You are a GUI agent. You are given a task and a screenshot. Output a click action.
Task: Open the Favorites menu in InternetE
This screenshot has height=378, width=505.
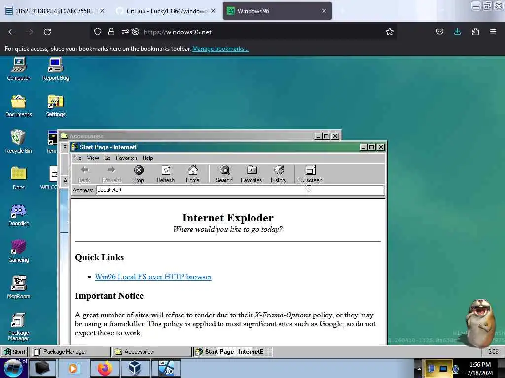127,158
